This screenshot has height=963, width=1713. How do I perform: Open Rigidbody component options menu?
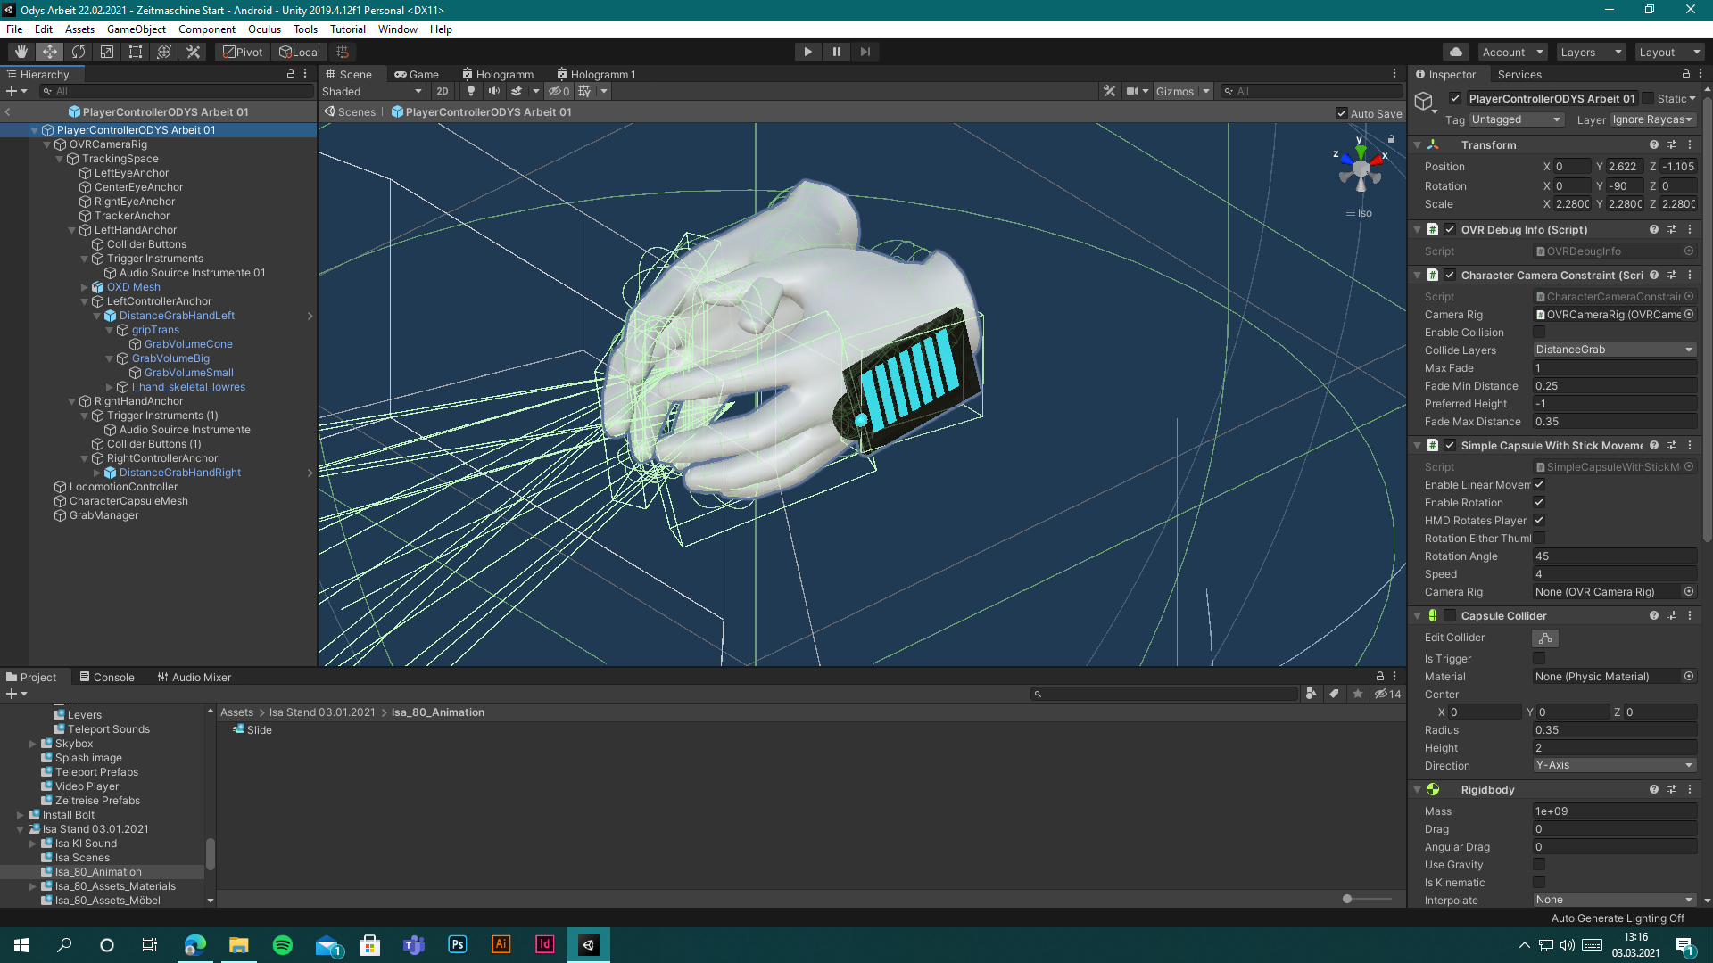click(1690, 789)
